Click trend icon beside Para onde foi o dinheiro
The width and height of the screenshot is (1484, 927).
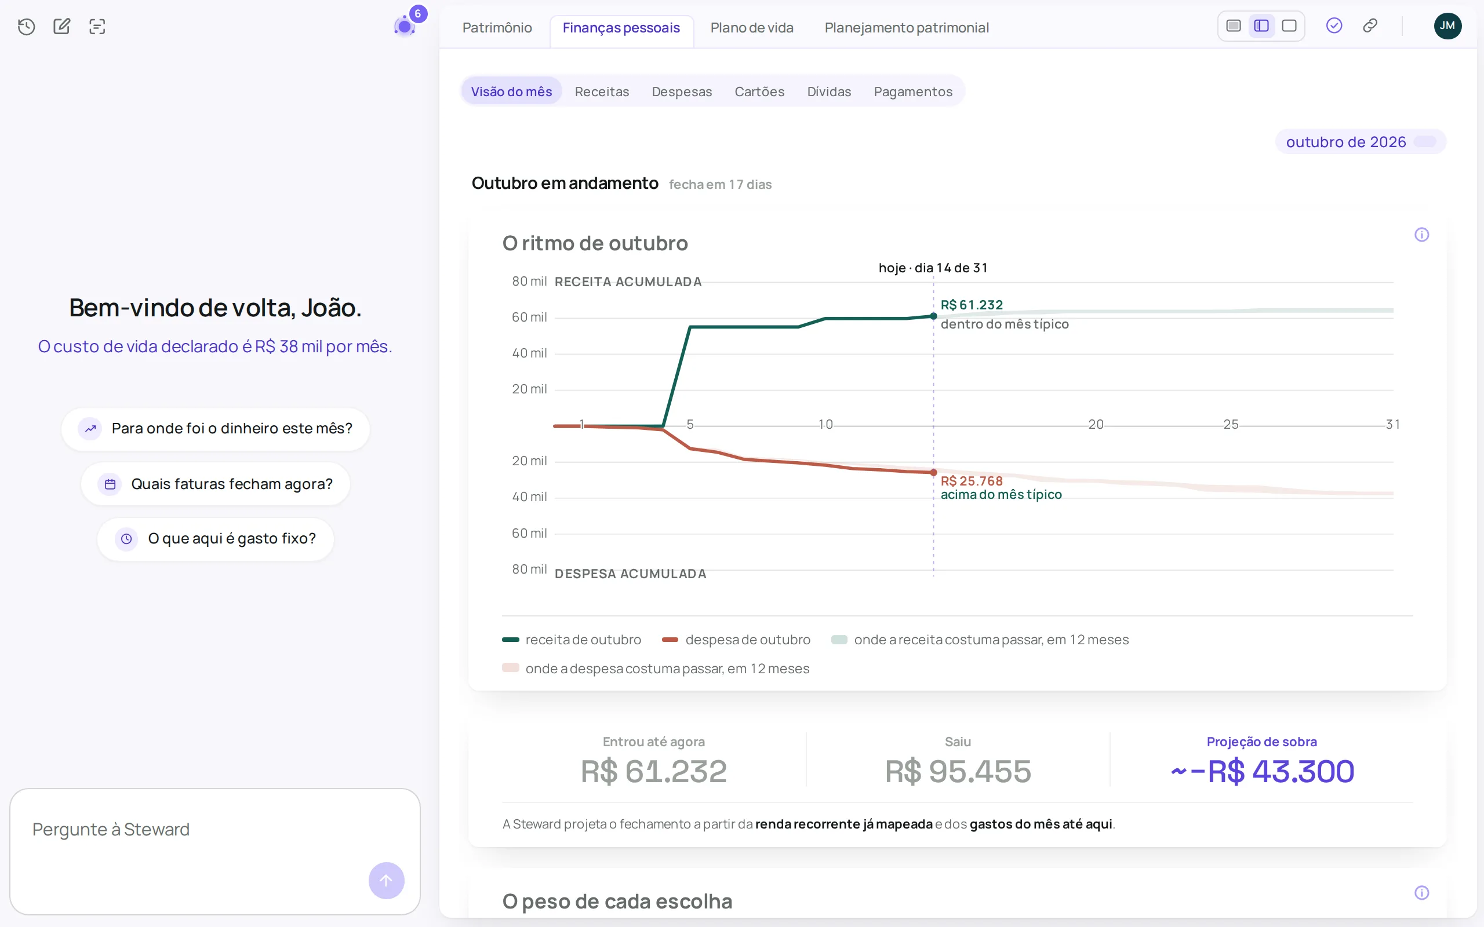(x=90, y=429)
